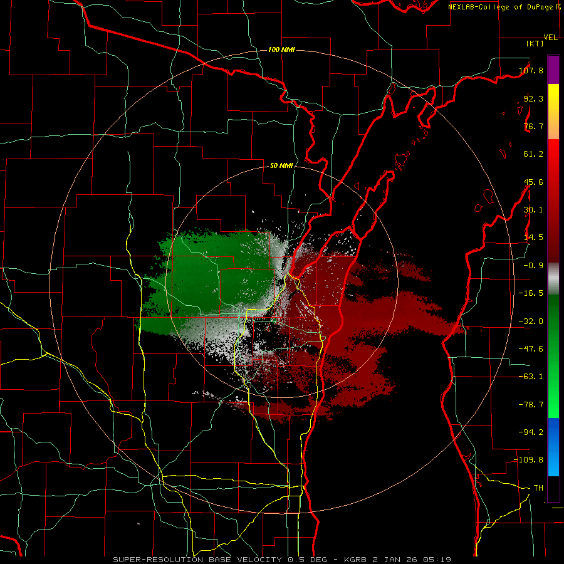
Task: Click the 50 NMI range ring label
Action: pos(281,166)
